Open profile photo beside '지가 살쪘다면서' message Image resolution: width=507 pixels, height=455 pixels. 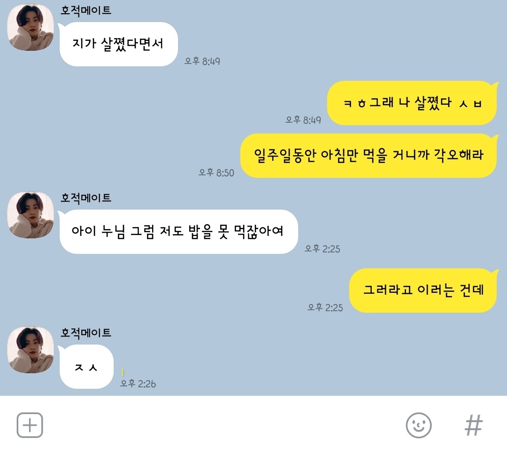pyautogui.click(x=31, y=28)
